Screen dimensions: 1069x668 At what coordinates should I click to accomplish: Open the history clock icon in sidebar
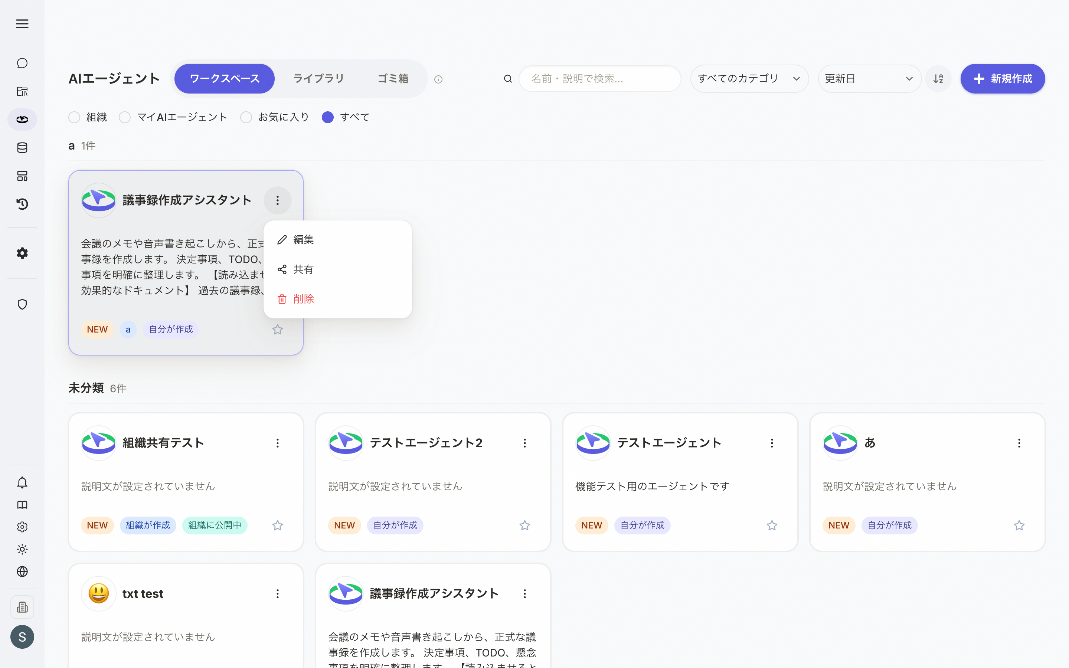22,204
